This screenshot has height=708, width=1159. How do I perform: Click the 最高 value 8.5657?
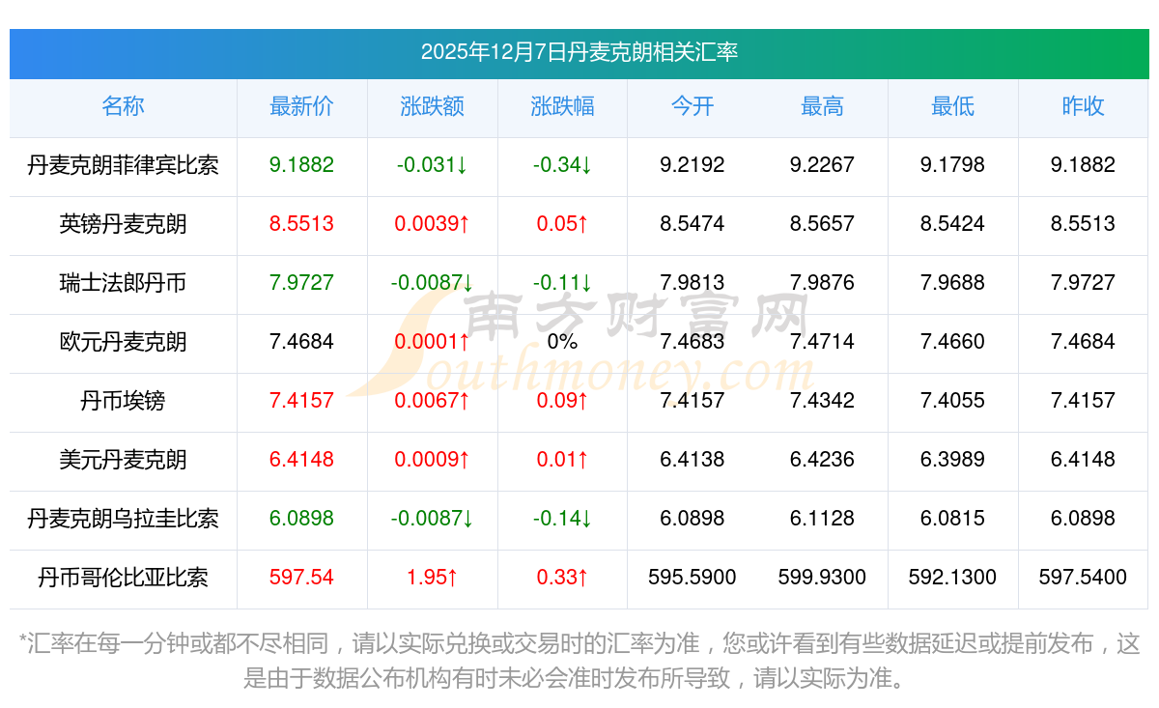click(x=822, y=224)
